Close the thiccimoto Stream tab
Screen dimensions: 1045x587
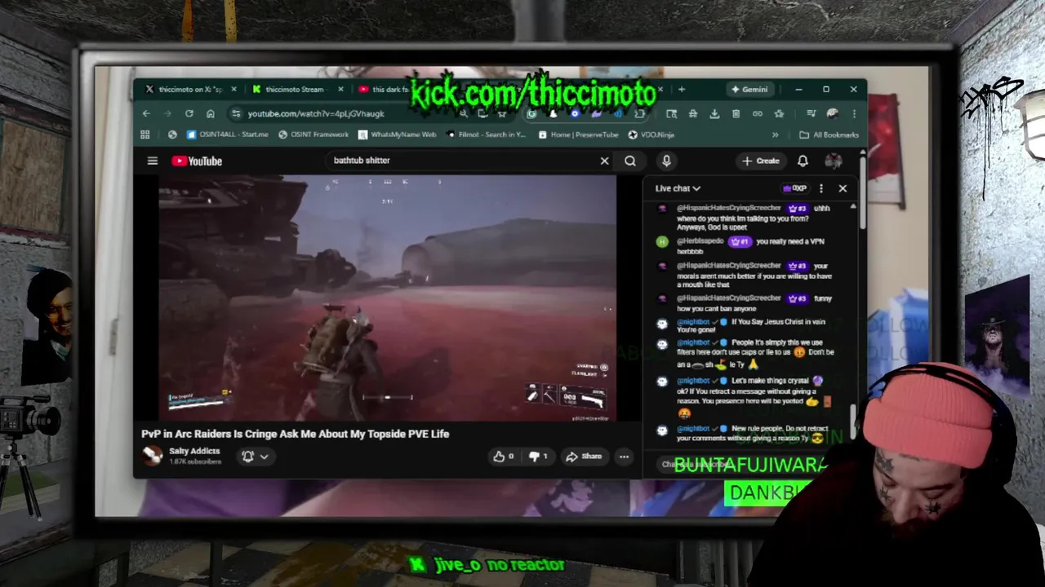[x=340, y=89]
